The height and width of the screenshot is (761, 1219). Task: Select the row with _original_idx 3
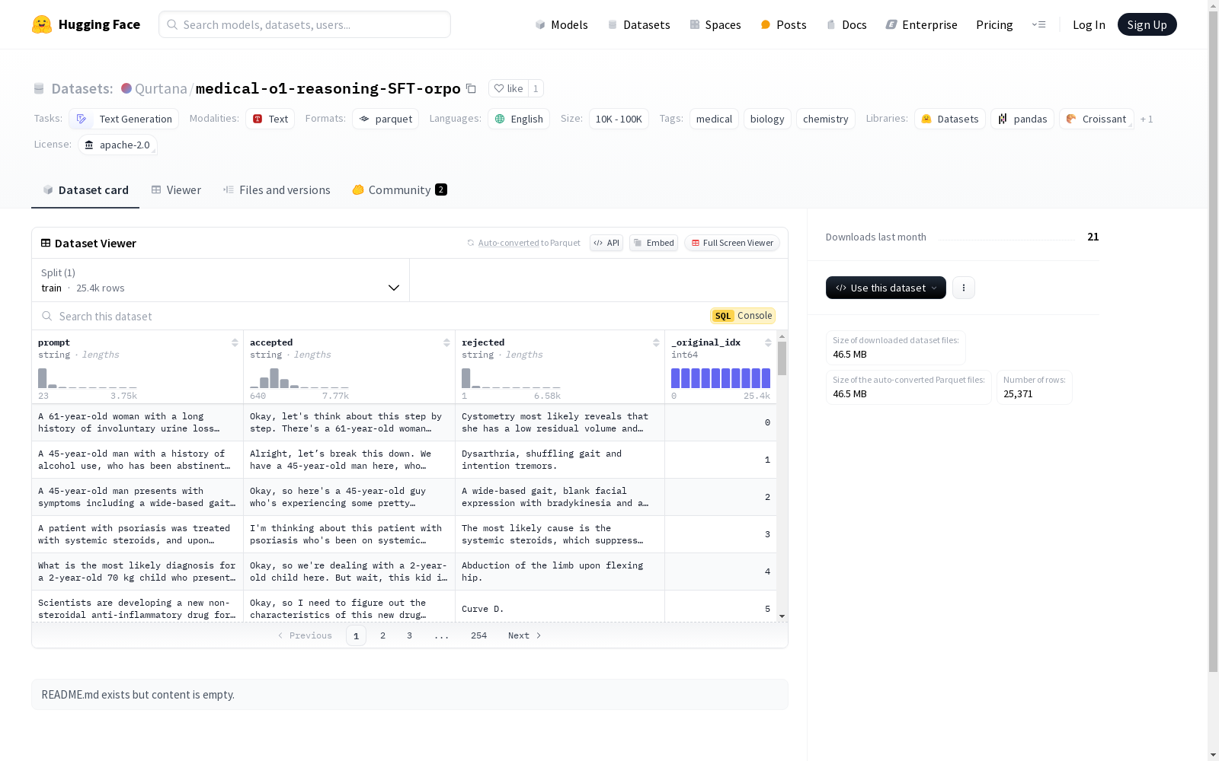click(404, 534)
